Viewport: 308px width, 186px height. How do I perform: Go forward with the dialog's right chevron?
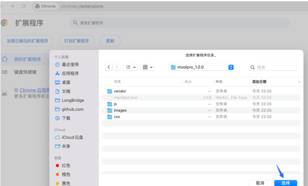[116, 67]
